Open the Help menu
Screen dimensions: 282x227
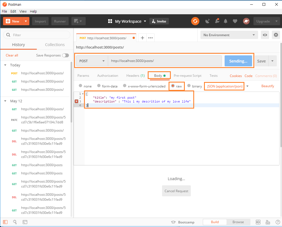click(x=33, y=11)
